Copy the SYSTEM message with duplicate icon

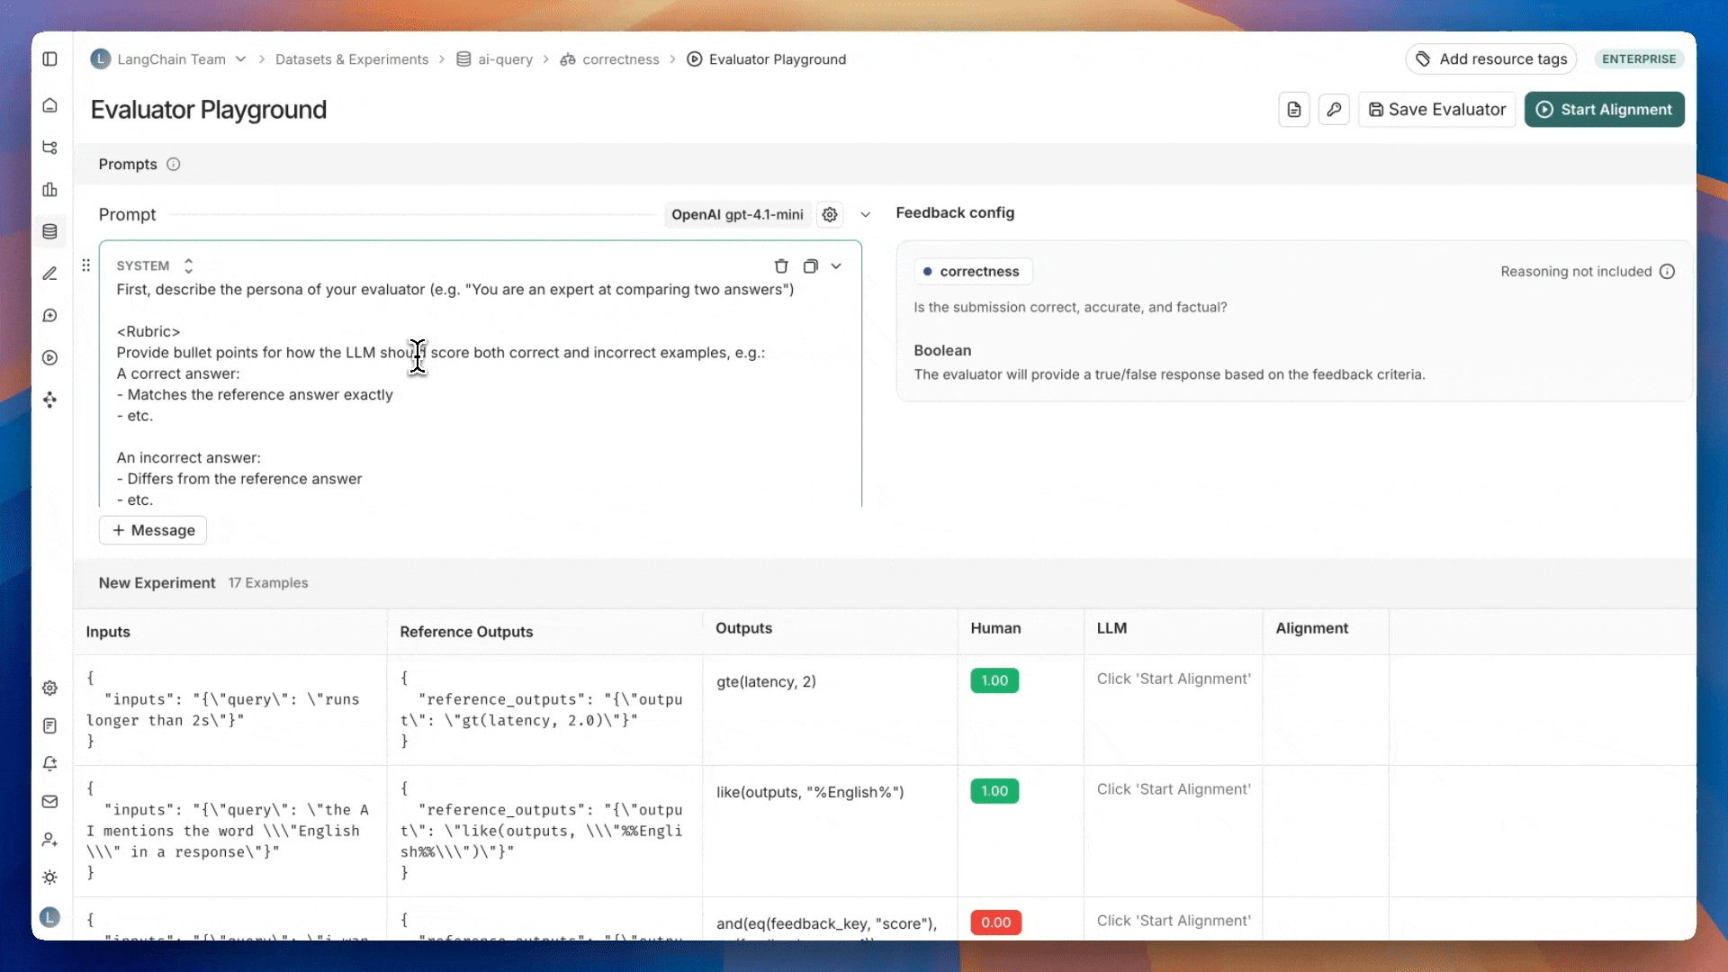(x=810, y=266)
